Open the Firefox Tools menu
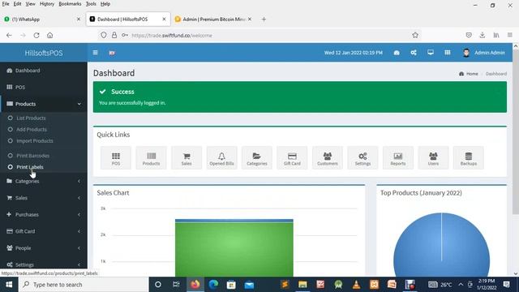Screen dimensions: 519x292 click(x=91, y=4)
